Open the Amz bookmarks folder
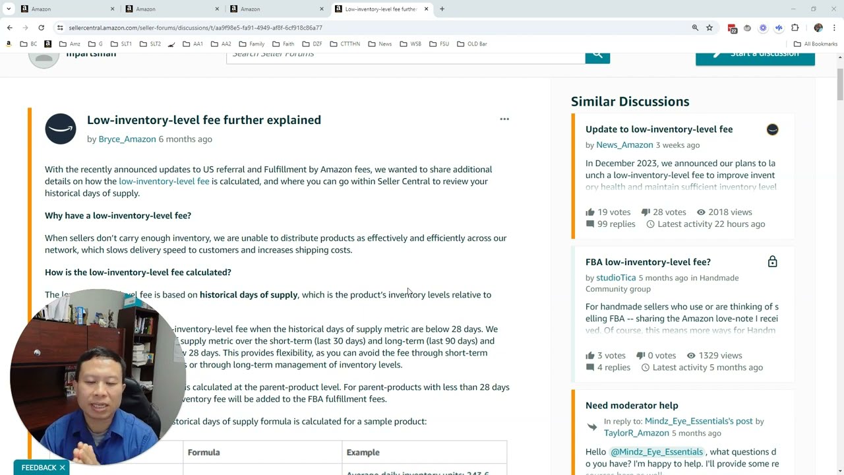 coord(69,44)
